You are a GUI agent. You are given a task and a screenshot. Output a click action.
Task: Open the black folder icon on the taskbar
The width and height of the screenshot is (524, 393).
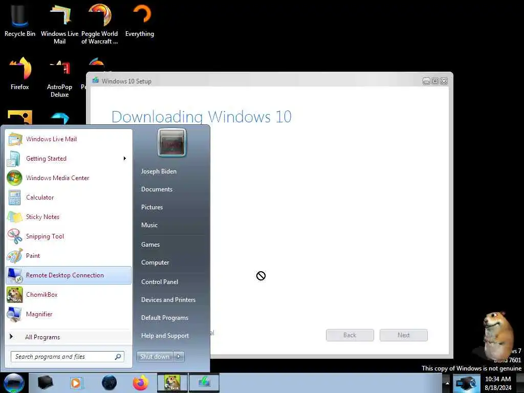point(45,383)
